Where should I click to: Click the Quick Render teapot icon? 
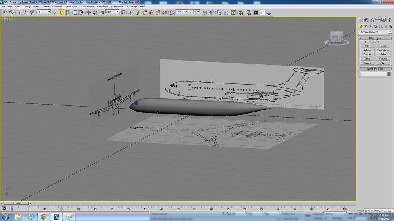click(x=269, y=13)
